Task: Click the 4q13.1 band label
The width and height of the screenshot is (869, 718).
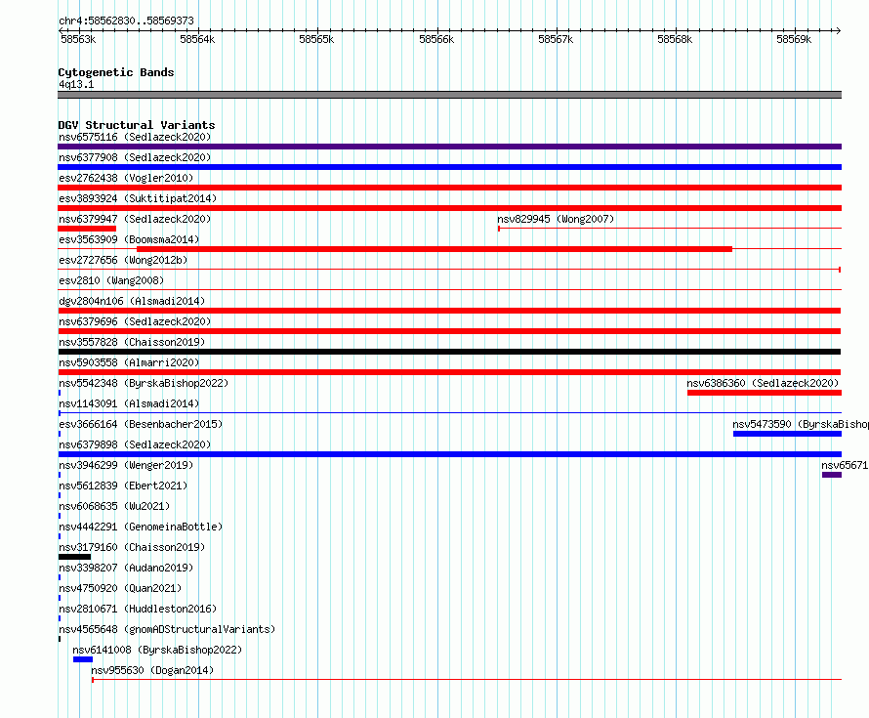Action: pos(76,84)
